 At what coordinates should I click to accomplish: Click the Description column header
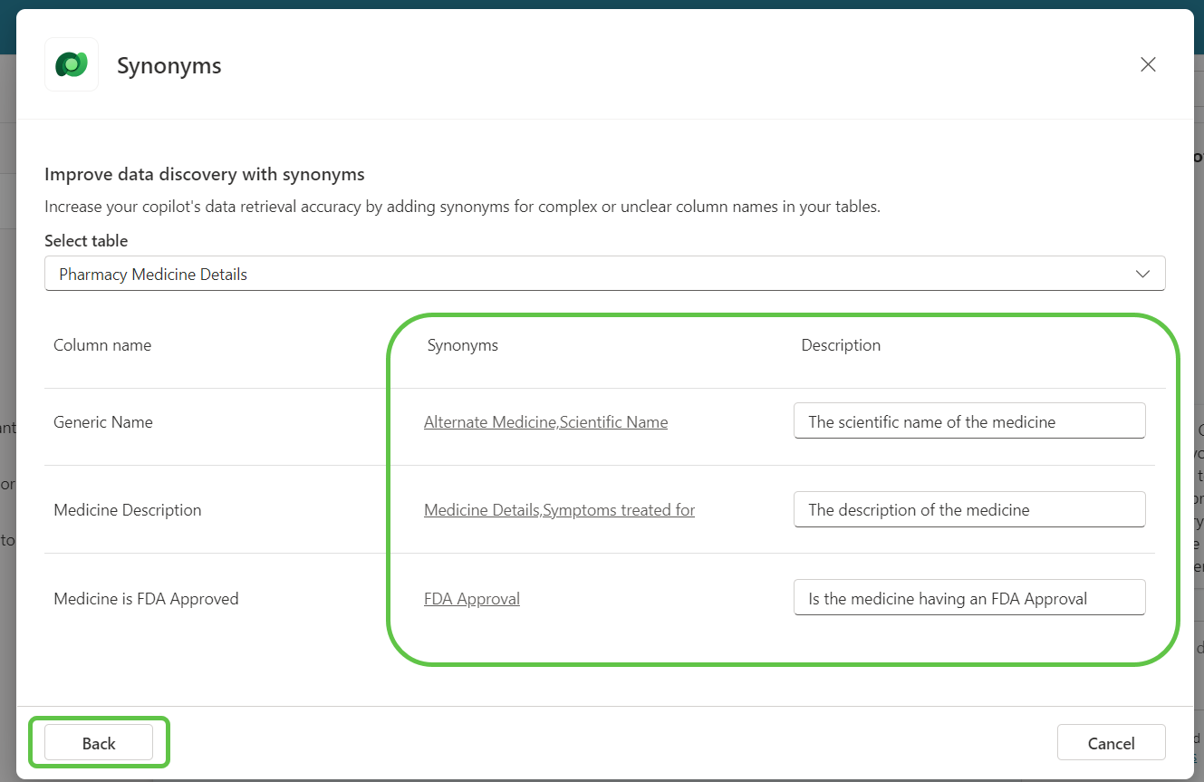pyautogui.click(x=840, y=345)
